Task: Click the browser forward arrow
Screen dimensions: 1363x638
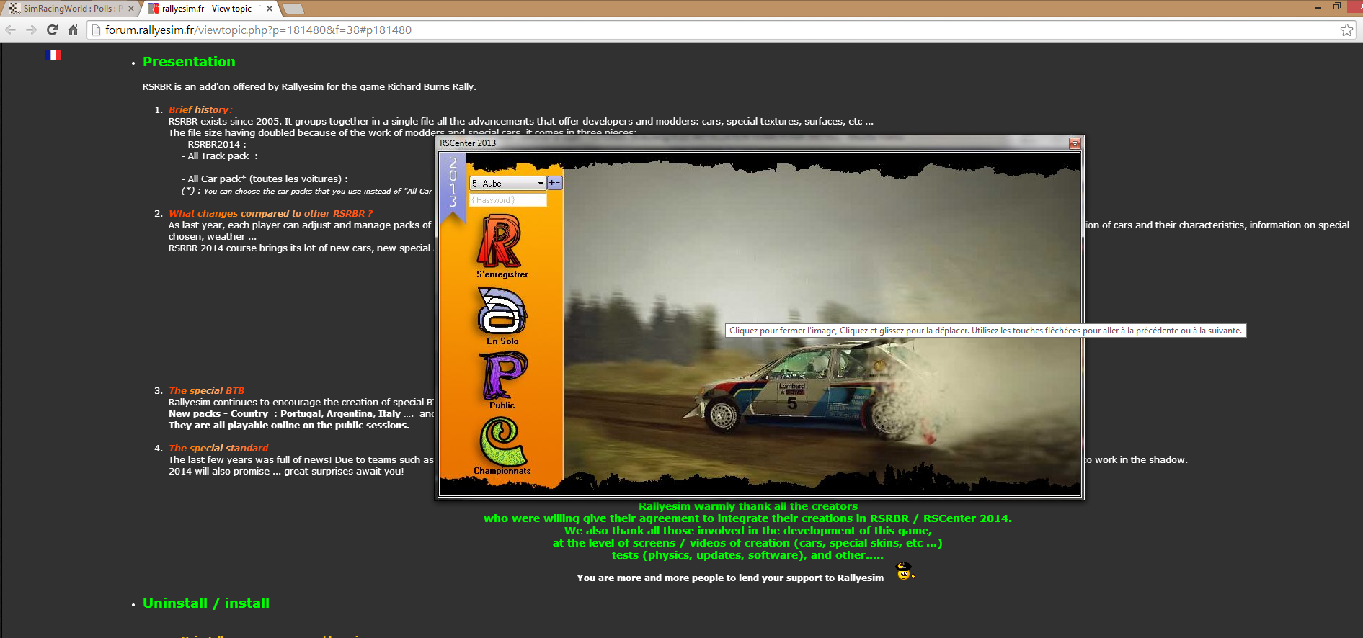Action: coord(31,30)
